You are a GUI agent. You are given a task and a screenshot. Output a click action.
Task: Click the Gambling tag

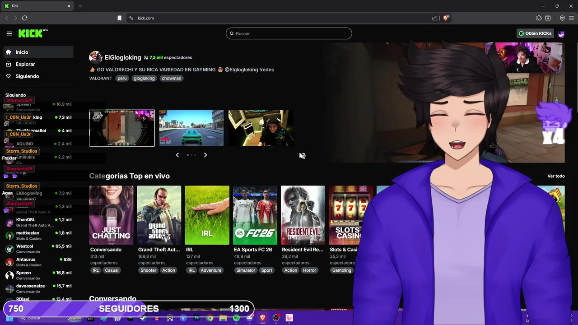pos(341,270)
